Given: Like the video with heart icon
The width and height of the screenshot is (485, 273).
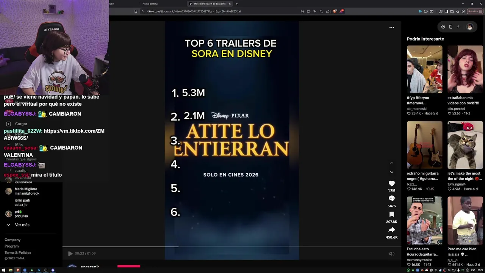Looking at the screenshot, I should tap(392, 184).
